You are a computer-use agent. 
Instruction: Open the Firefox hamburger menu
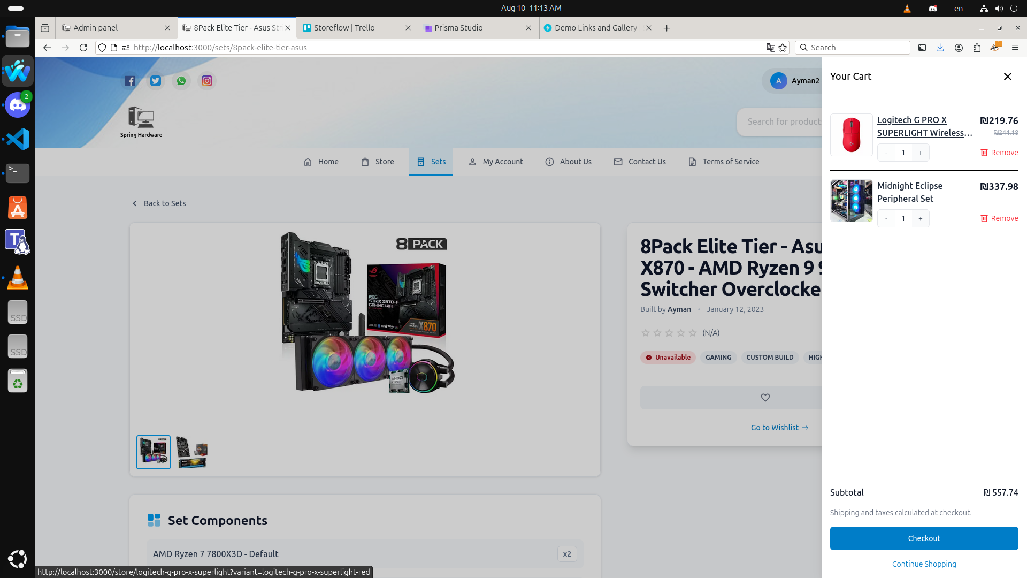[x=1015, y=48]
